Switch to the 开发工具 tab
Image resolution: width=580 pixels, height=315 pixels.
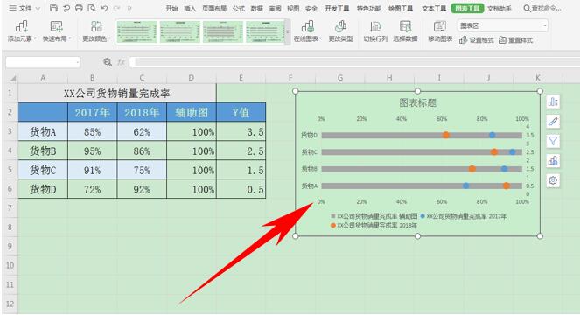click(x=337, y=8)
